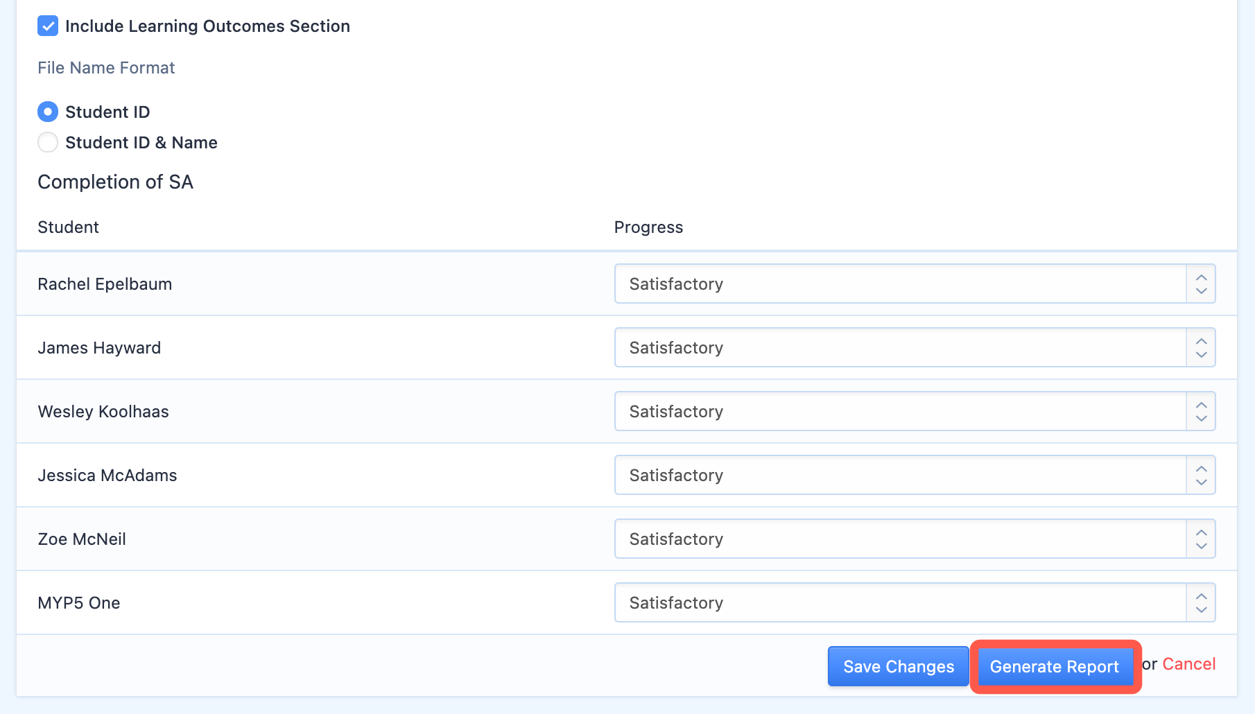Open Rachel Epelbaum's progress dropdown
The width and height of the screenshot is (1255, 714).
click(915, 284)
